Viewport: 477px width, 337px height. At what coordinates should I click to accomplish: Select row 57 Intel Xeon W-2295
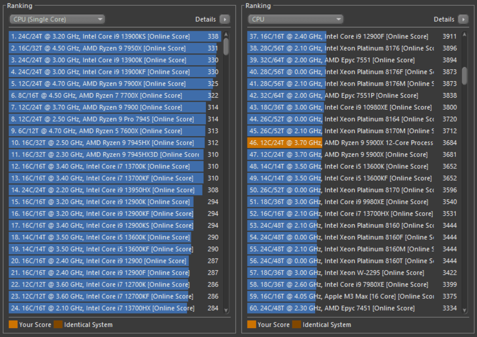(x=353, y=273)
